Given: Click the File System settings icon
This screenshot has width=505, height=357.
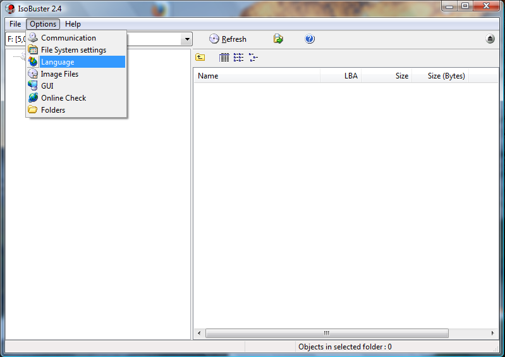Looking at the screenshot, I should tap(33, 49).
